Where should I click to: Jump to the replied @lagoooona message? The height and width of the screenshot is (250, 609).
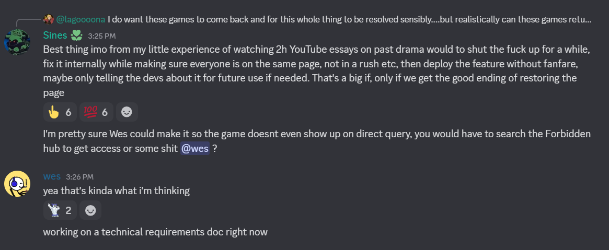click(x=350, y=19)
